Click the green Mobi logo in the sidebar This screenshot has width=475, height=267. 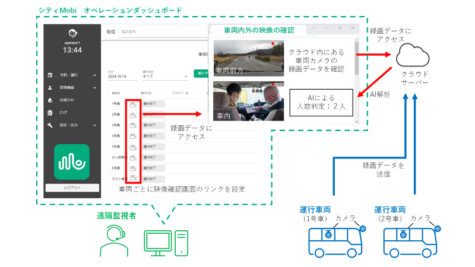72,162
